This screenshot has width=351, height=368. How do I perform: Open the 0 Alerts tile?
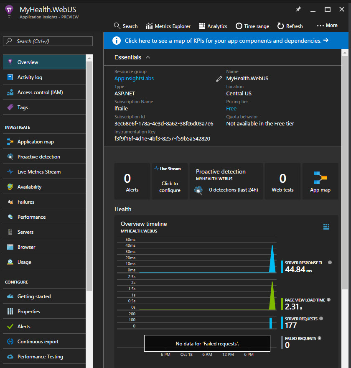[132, 181]
